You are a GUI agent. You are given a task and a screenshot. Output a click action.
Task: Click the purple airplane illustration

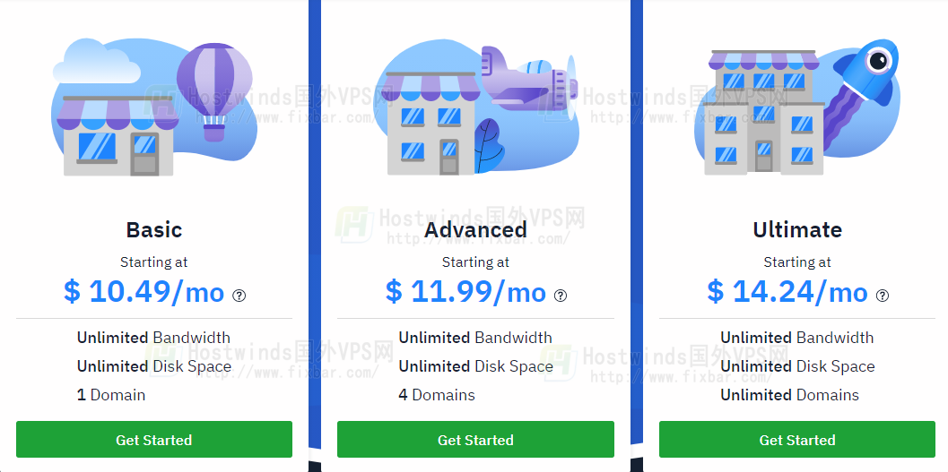point(529,80)
